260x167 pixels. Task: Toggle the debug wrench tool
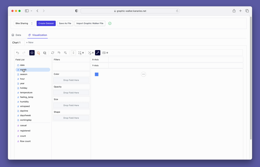(97, 53)
